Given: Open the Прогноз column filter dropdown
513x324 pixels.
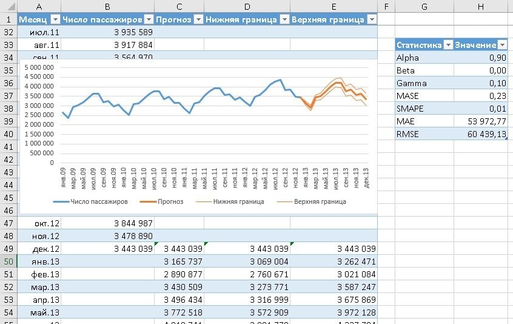Looking at the screenshot, I should point(199,19).
